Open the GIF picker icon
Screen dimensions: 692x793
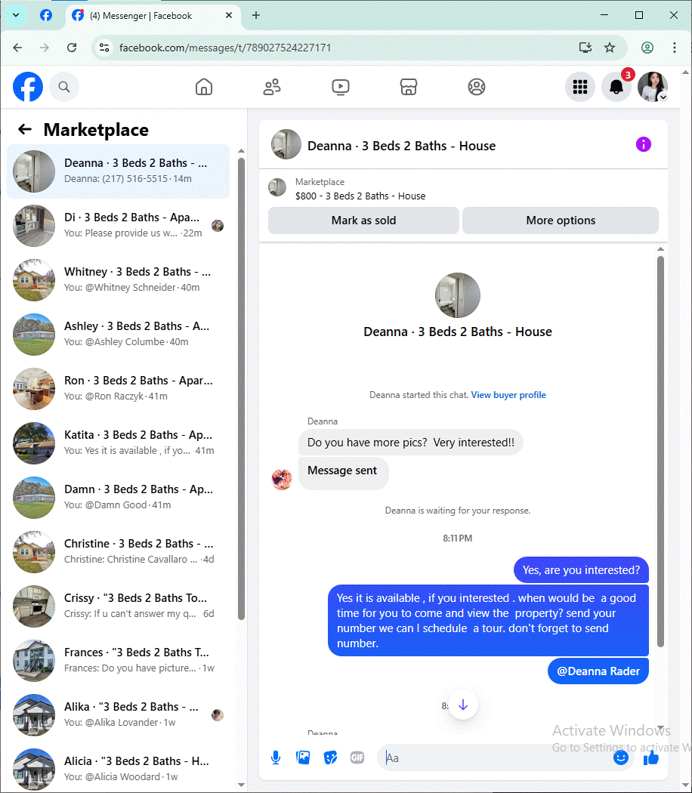357,758
